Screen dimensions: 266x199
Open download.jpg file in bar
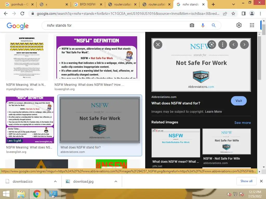coord(83,181)
